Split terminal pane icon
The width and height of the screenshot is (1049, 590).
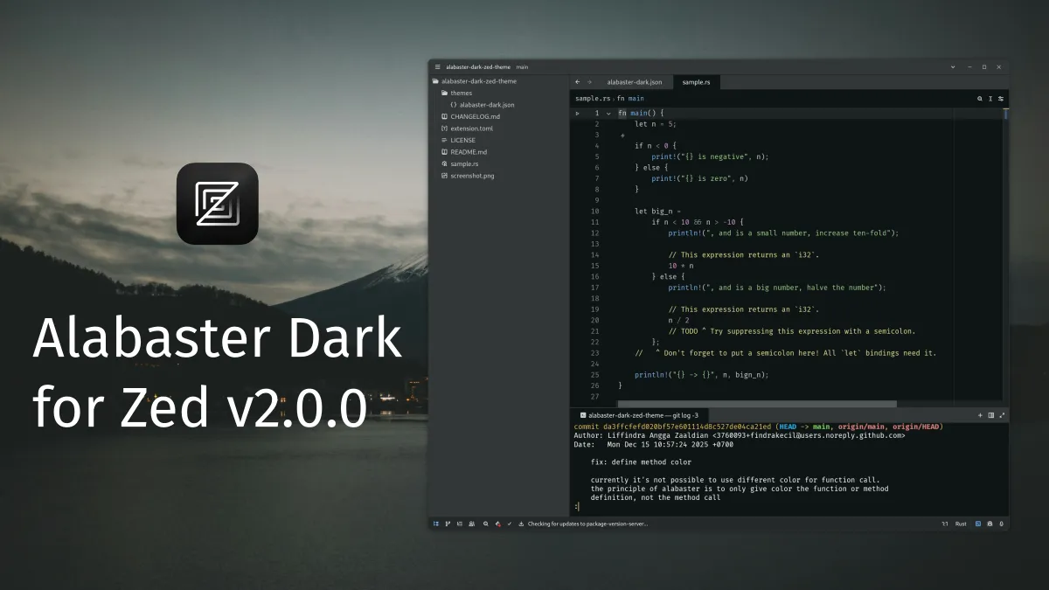click(x=991, y=415)
